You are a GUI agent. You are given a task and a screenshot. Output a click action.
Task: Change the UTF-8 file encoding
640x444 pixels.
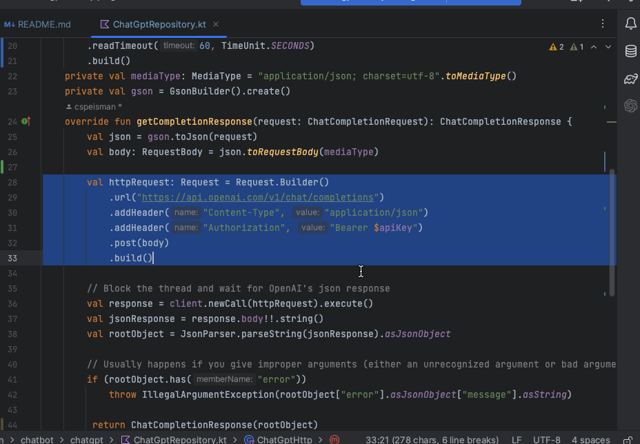click(546, 439)
